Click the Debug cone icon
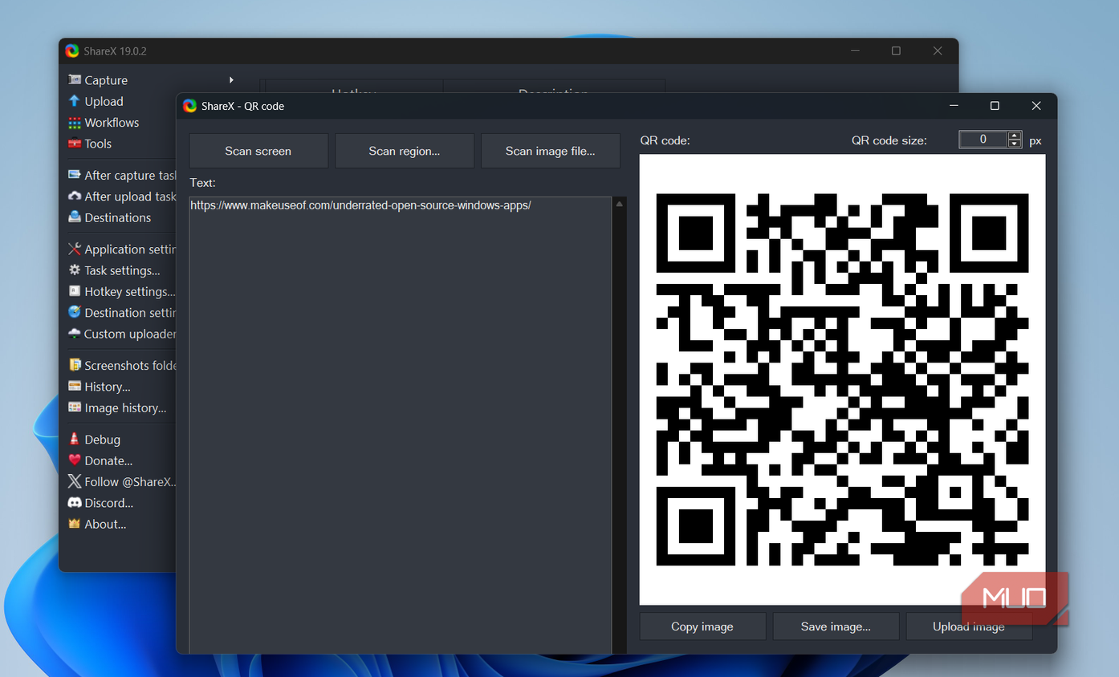Viewport: 1119px width, 677px height. pos(75,440)
